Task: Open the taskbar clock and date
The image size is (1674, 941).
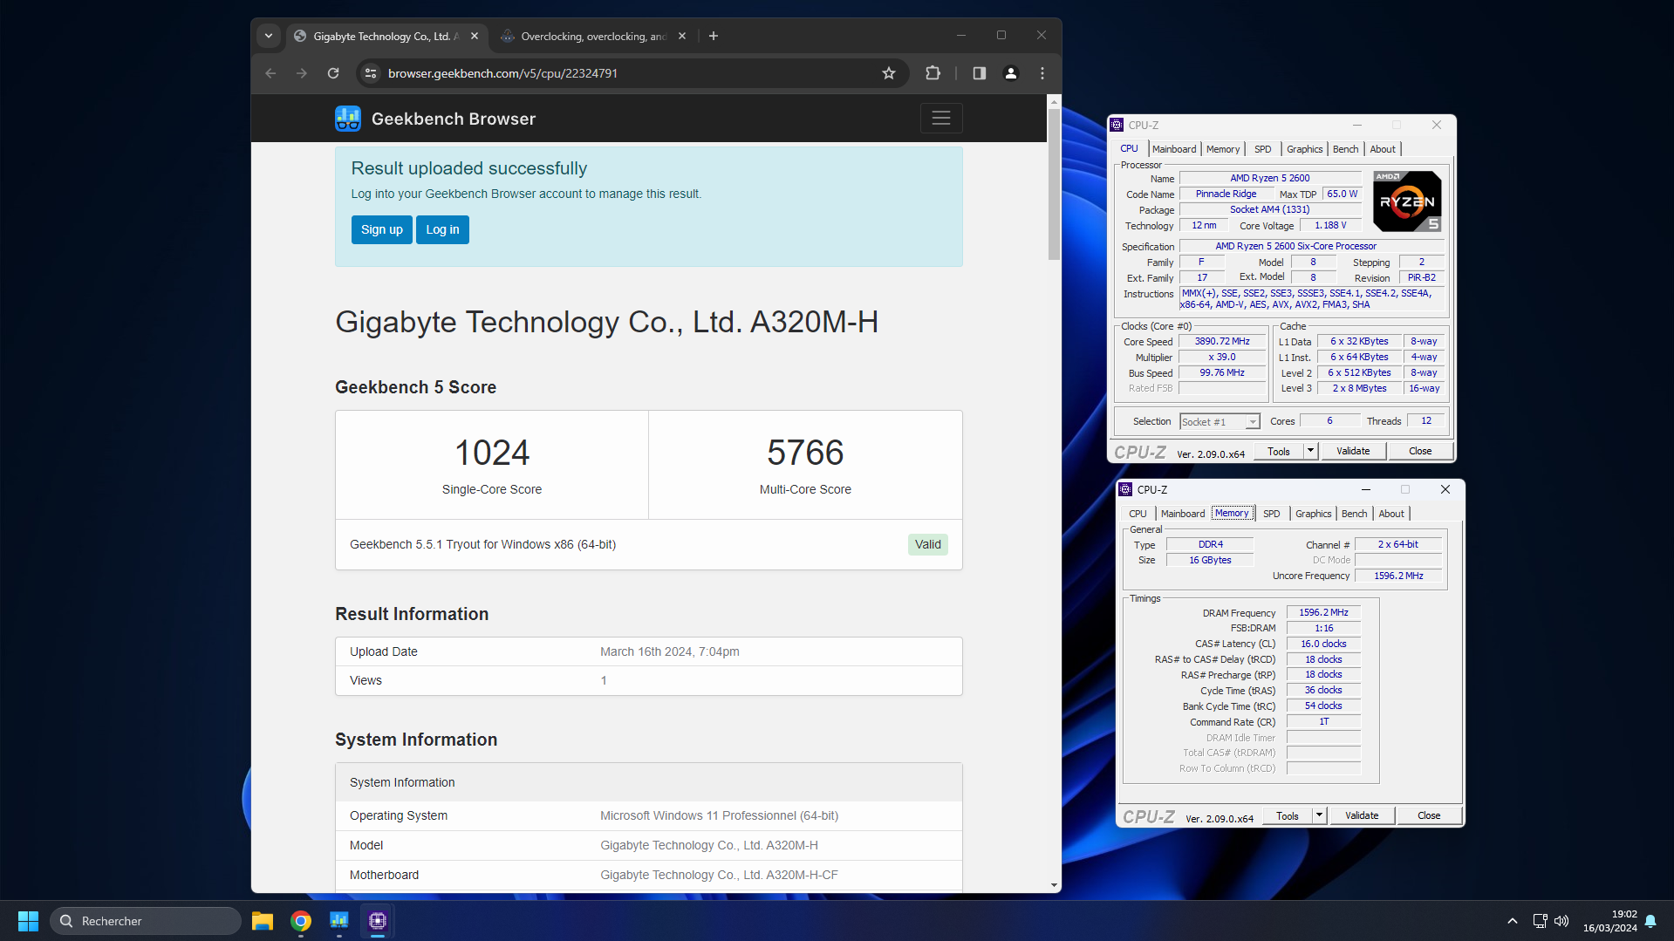Action: tap(1610, 921)
